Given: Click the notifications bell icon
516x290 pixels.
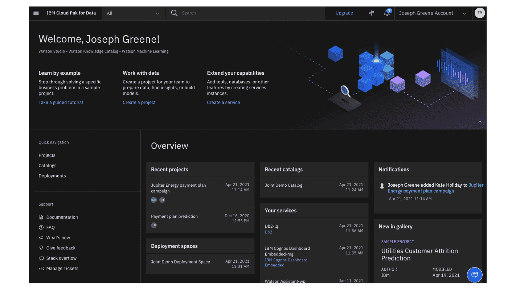Looking at the screenshot, I should (x=387, y=13).
